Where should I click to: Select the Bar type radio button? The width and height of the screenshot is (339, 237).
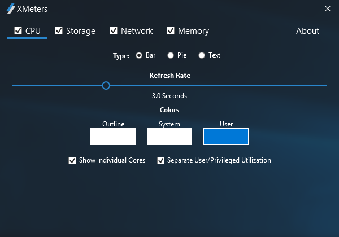click(139, 55)
